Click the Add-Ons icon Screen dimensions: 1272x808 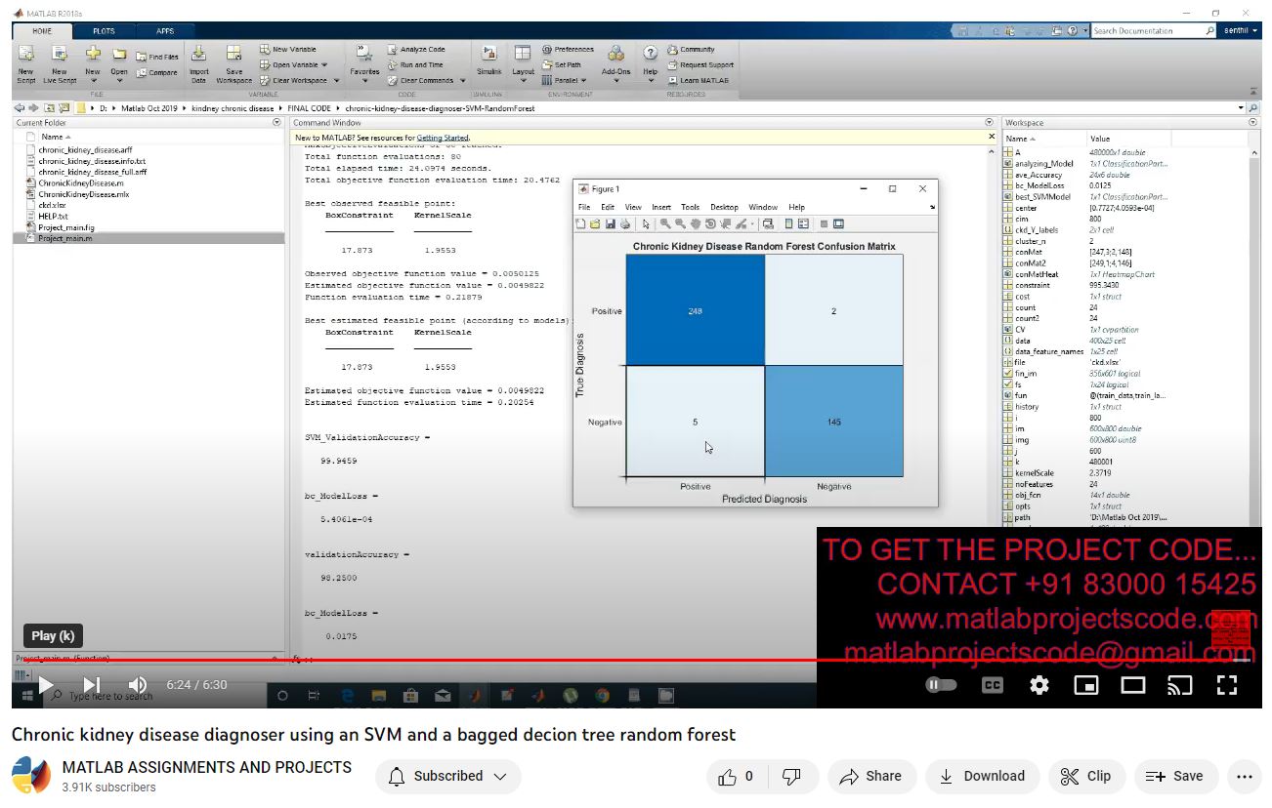tap(615, 56)
